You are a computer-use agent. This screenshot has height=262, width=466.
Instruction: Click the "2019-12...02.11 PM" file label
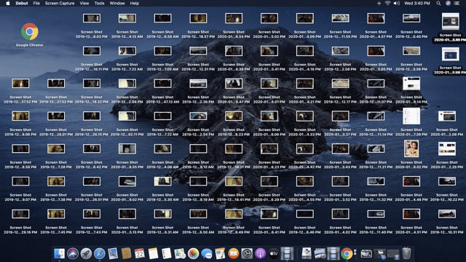(127, 135)
